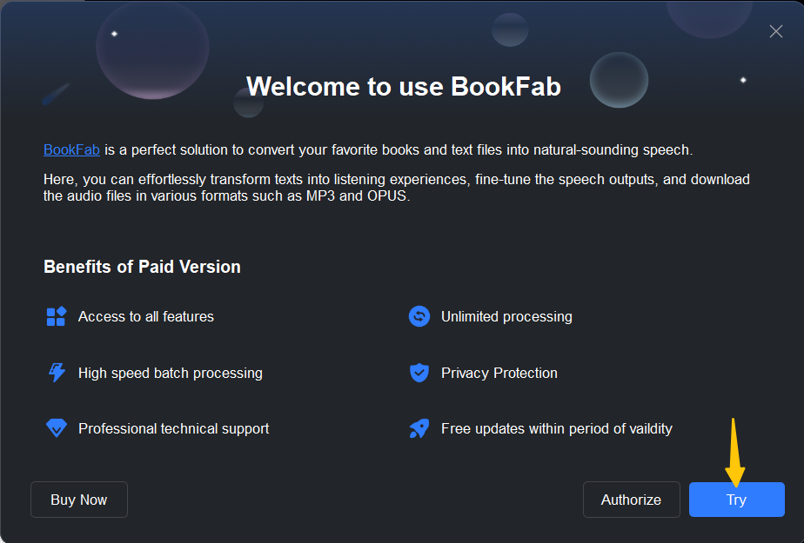The image size is (804, 543).
Task: Click the rocket Free updates icon
Action: click(419, 428)
